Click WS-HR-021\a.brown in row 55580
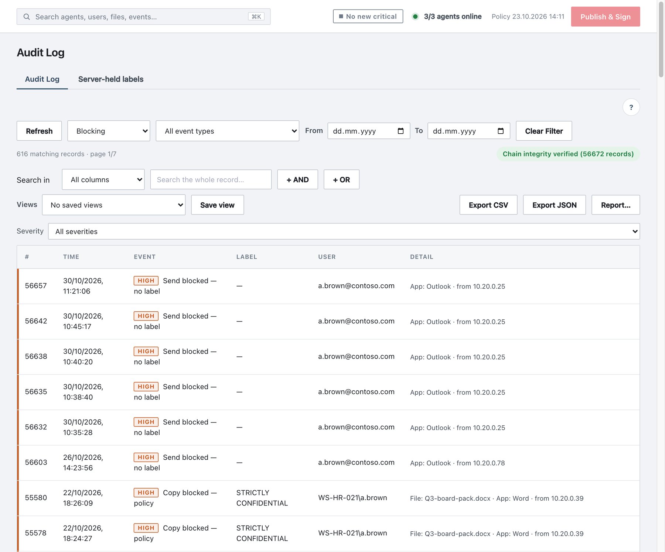The image size is (665, 552). point(352,498)
